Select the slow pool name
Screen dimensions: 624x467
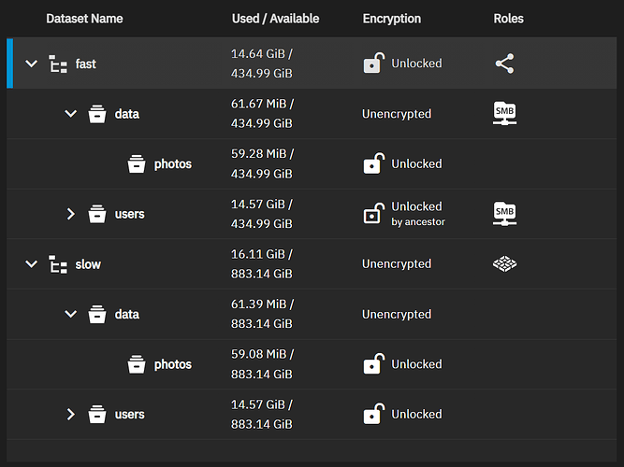tap(88, 264)
